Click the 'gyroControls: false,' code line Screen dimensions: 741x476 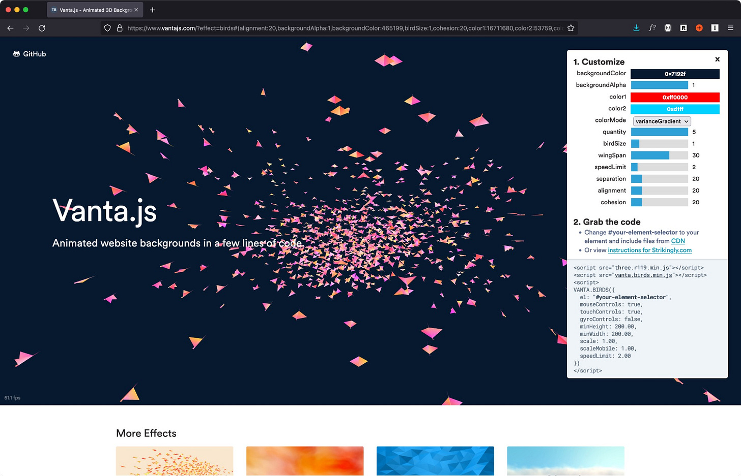[x=611, y=320]
